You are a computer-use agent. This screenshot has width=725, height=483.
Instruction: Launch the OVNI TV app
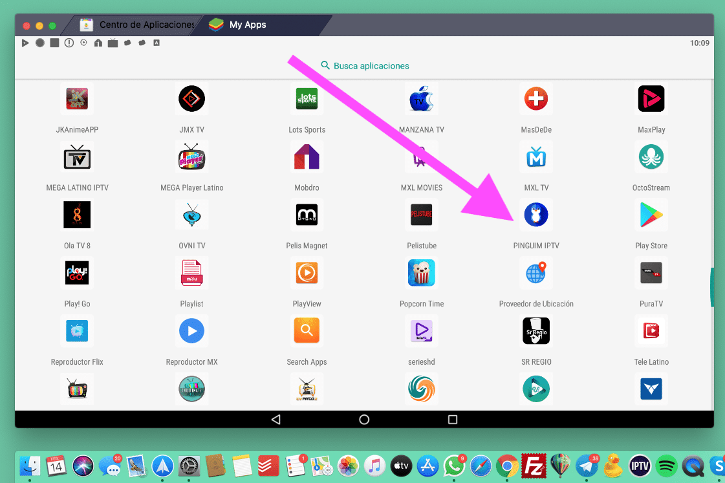pyautogui.click(x=191, y=215)
